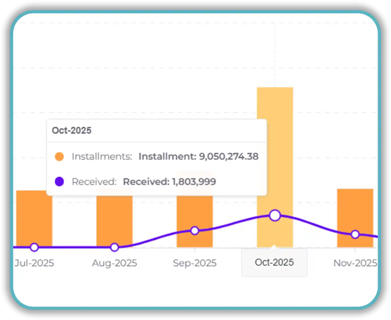Click the Oct-2025 tooltip header
391x320 pixels.
[x=72, y=131]
